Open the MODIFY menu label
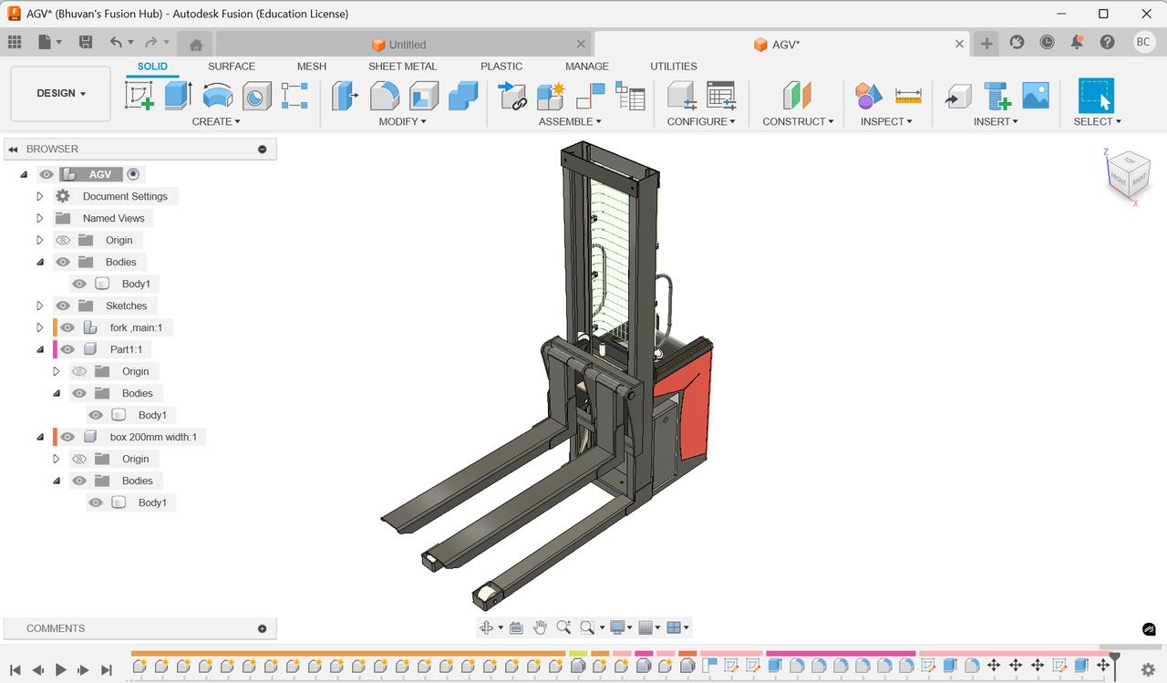 coord(402,121)
